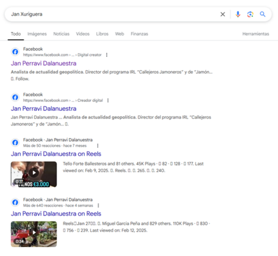Open the Jan Perravi Dalanuestra link under Creador digital
This screenshot has height=256, width=278.
43,108
